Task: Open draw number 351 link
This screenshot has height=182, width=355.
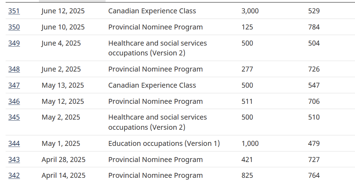Action: click(x=14, y=11)
